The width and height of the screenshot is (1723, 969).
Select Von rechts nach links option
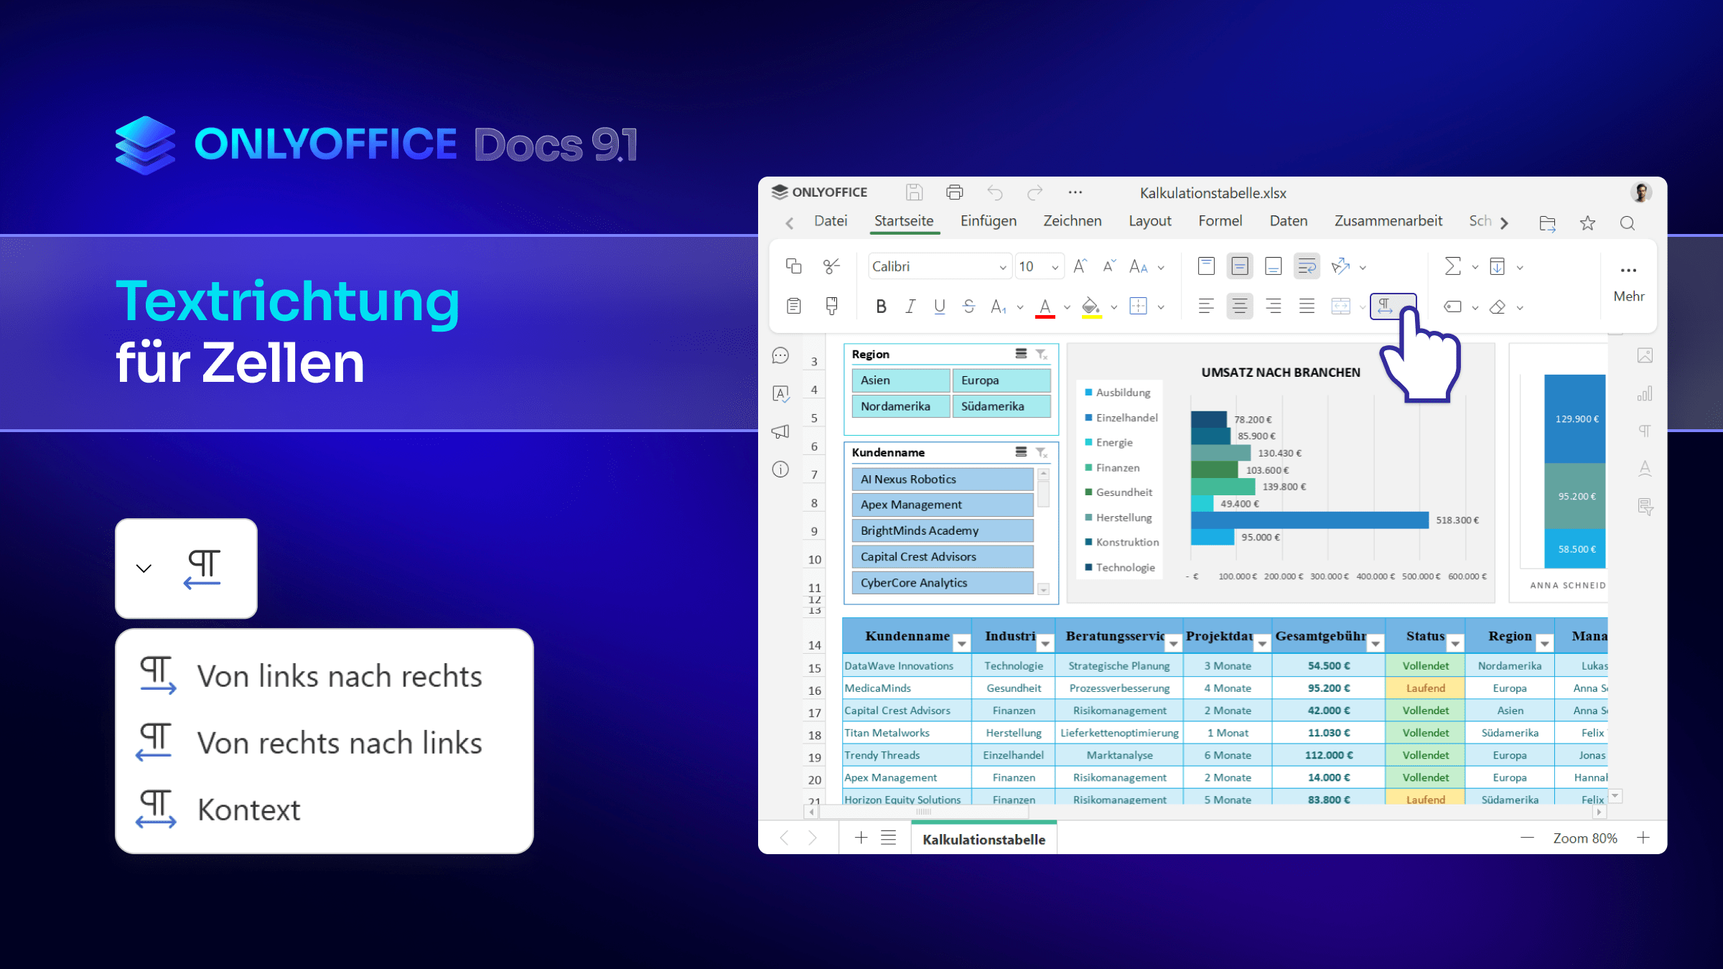339,744
